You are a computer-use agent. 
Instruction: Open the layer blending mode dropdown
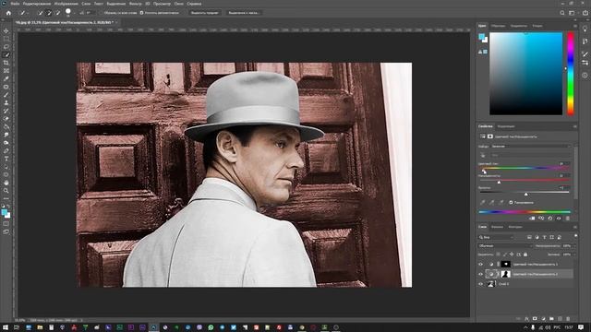505,246
